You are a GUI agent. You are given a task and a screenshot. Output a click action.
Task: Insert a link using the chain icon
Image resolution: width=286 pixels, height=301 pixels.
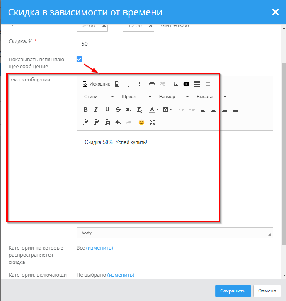(x=152, y=84)
